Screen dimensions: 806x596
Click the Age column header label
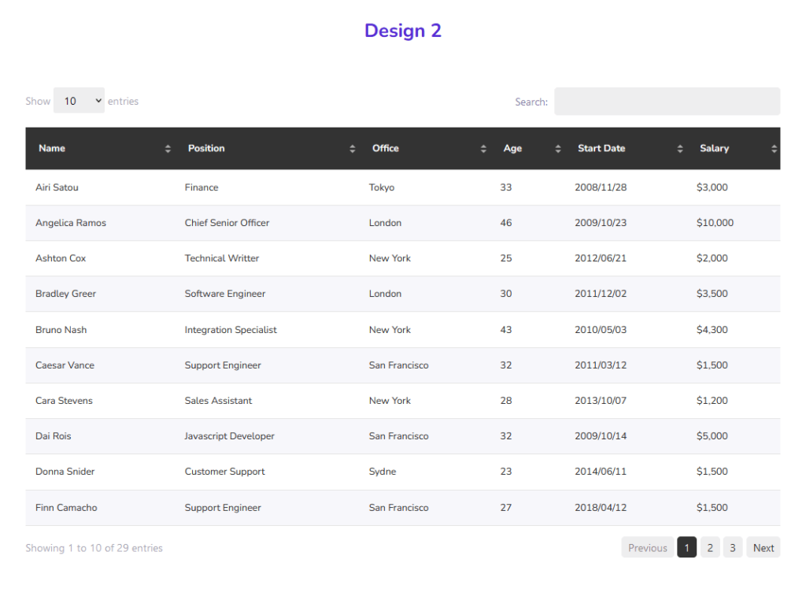(512, 148)
